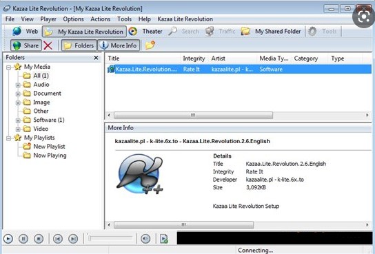Click the playlist icon beside volume
Viewport: 375px width, 254px height.
coord(164,239)
